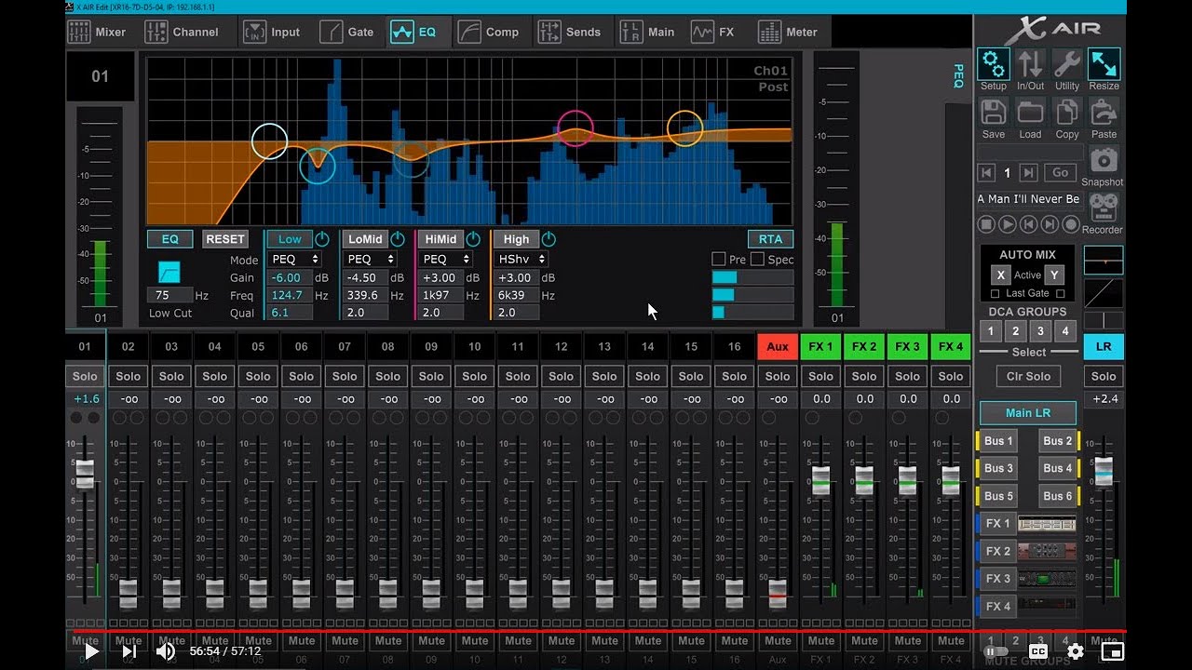This screenshot has width=1192, height=670.
Task: Go to previous snapshot arrow
Action: [x=986, y=173]
